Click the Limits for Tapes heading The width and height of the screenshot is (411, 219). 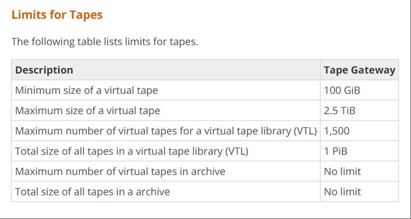[57, 15]
